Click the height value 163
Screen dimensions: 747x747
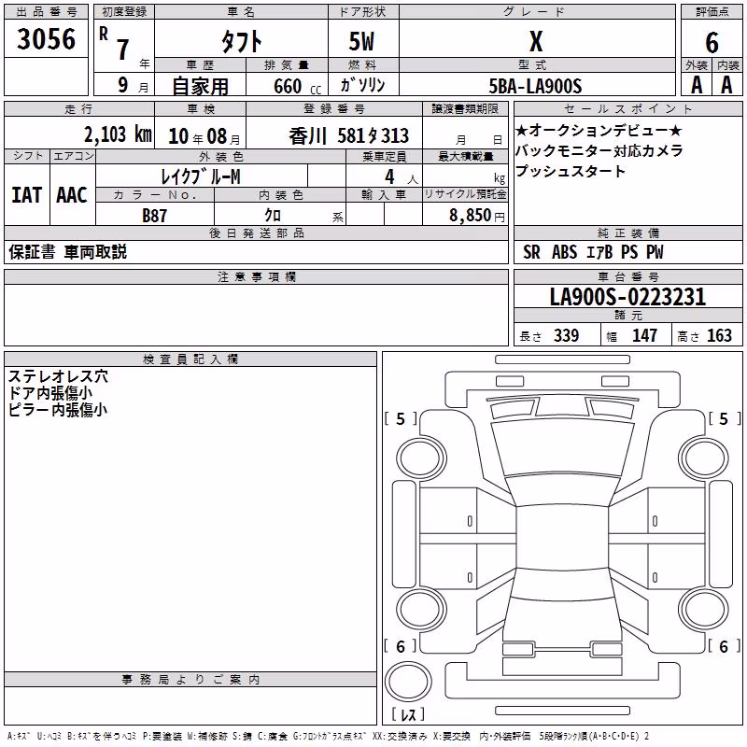(x=719, y=335)
